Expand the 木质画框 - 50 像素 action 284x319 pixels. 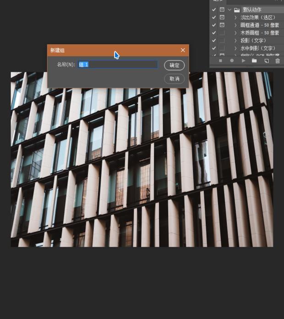click(235, 33)
